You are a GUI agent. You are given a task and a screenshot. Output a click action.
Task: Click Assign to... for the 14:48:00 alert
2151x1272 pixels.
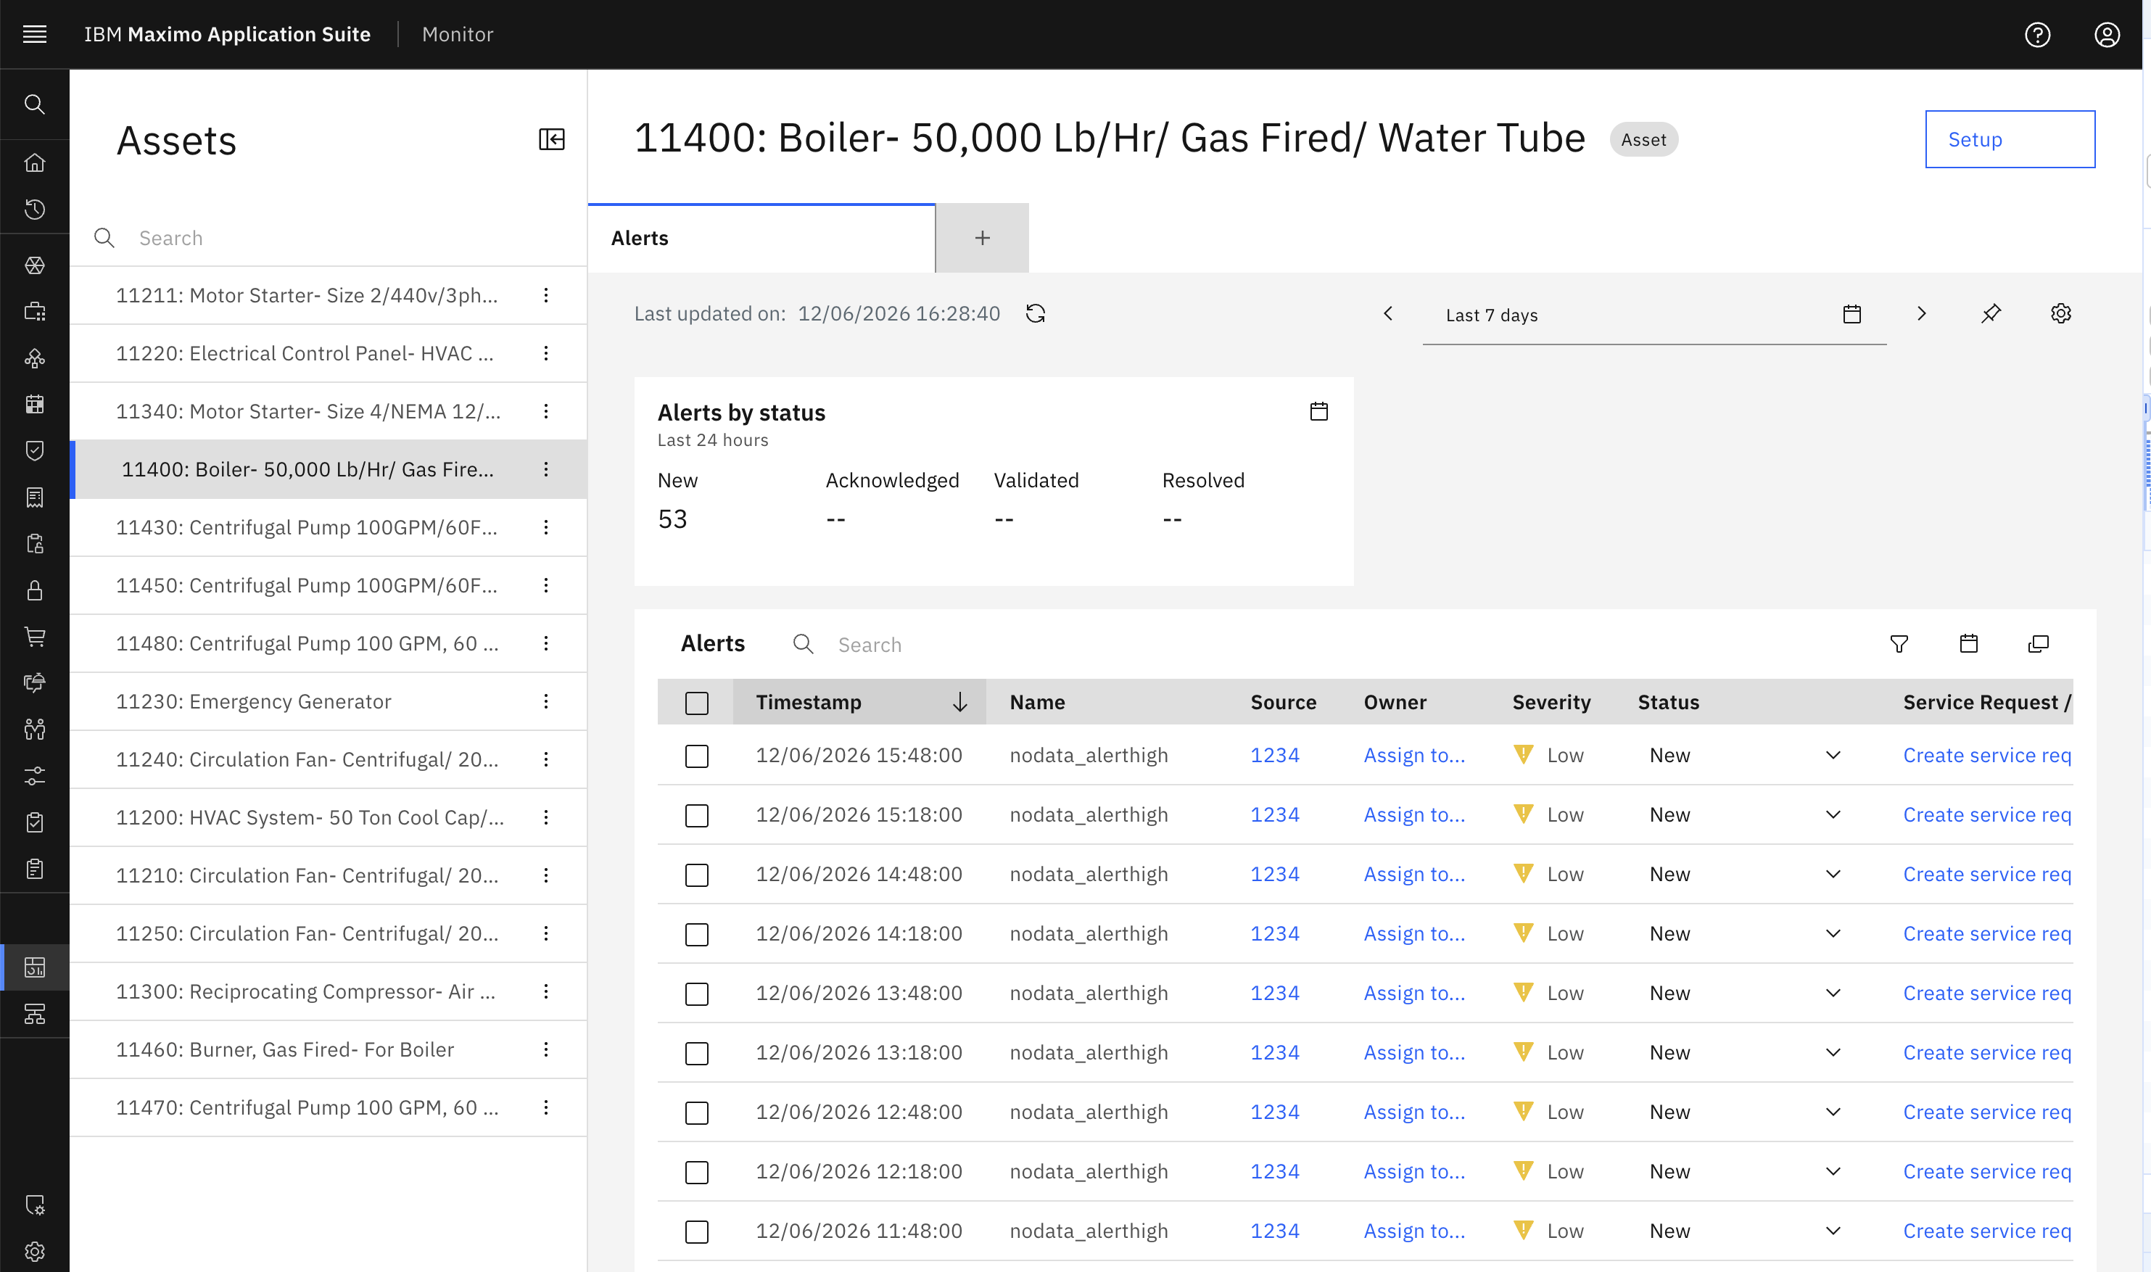(1414, 875)
